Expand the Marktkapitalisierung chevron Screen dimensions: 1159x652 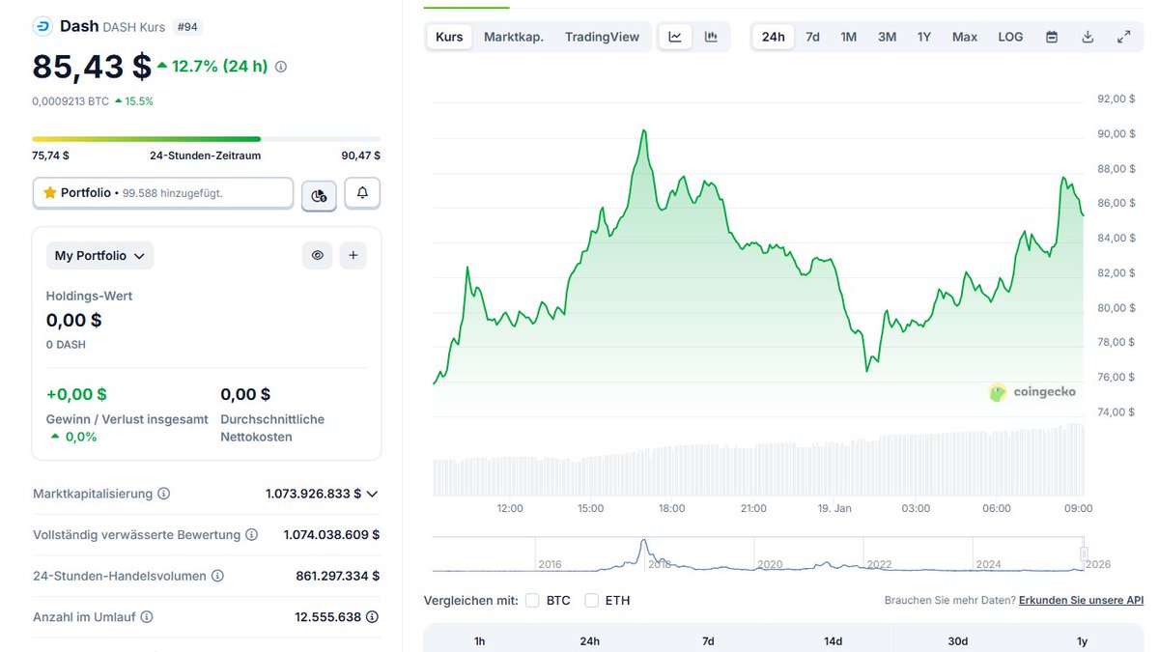click(x=373, y=494)
